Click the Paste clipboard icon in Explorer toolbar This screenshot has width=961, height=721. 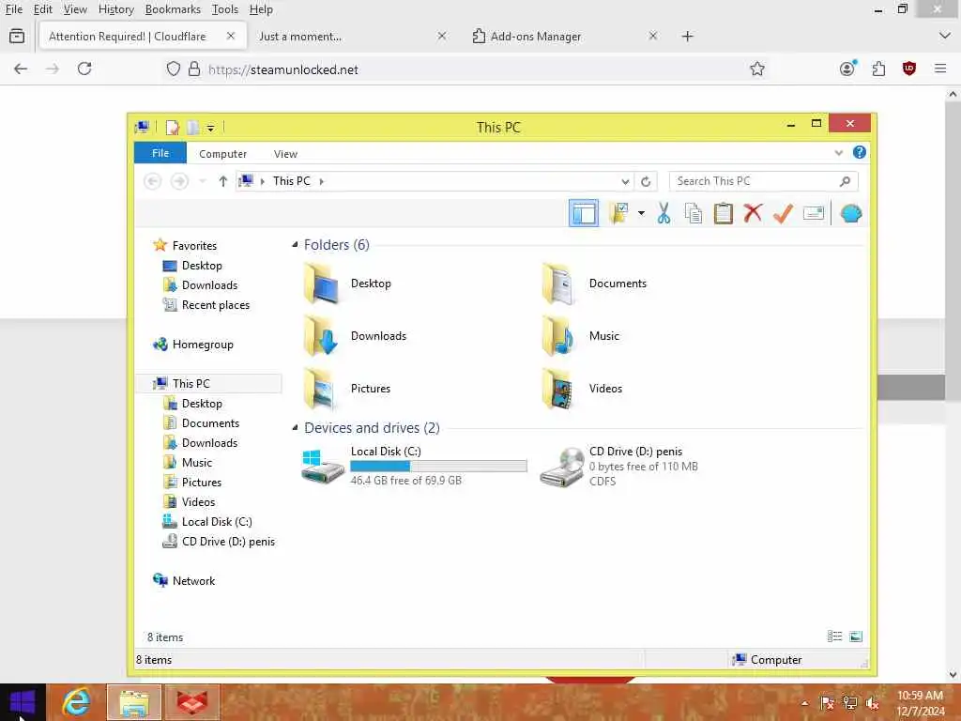coord(724,213)
